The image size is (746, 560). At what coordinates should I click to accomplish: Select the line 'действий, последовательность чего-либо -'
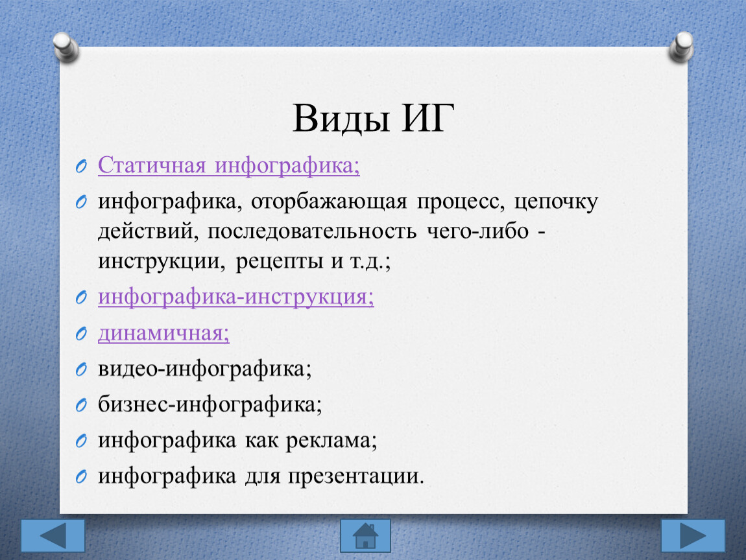tap(322, 231)
